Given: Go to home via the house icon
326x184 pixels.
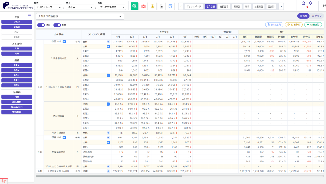Looking at the screenshot, I should point(303,3).
